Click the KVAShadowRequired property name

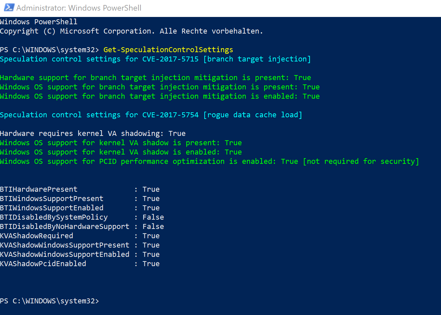[37, 236]
